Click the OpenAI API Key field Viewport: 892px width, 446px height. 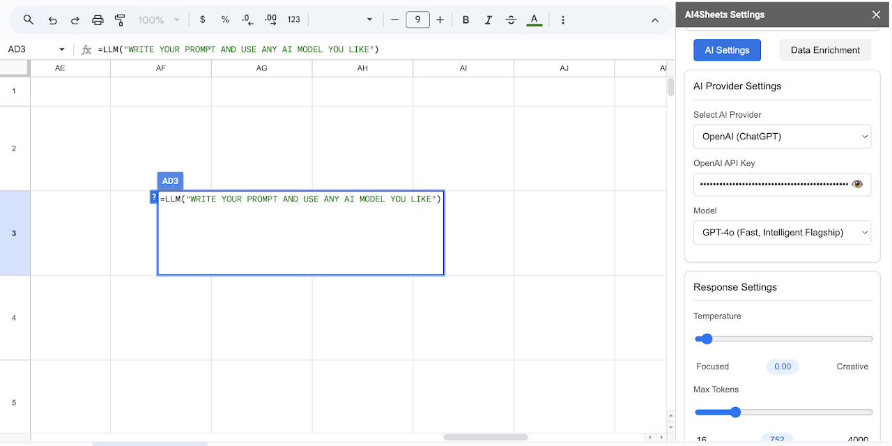782,184
